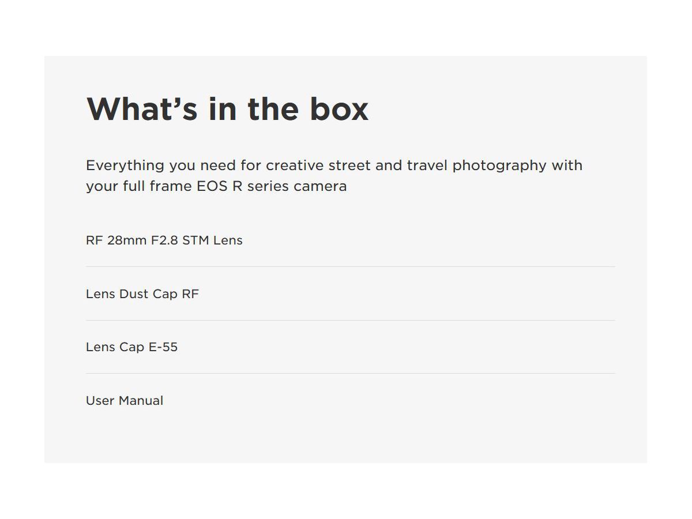
Task: Click the "What's in the box" heading
Action: pyautogui.click(x=227, y=109)
